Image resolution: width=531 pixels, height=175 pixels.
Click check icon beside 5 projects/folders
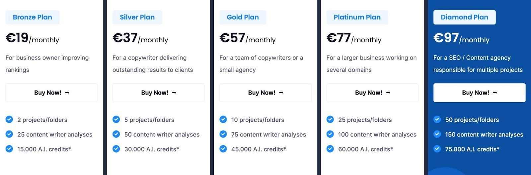(x=116, y=119)
